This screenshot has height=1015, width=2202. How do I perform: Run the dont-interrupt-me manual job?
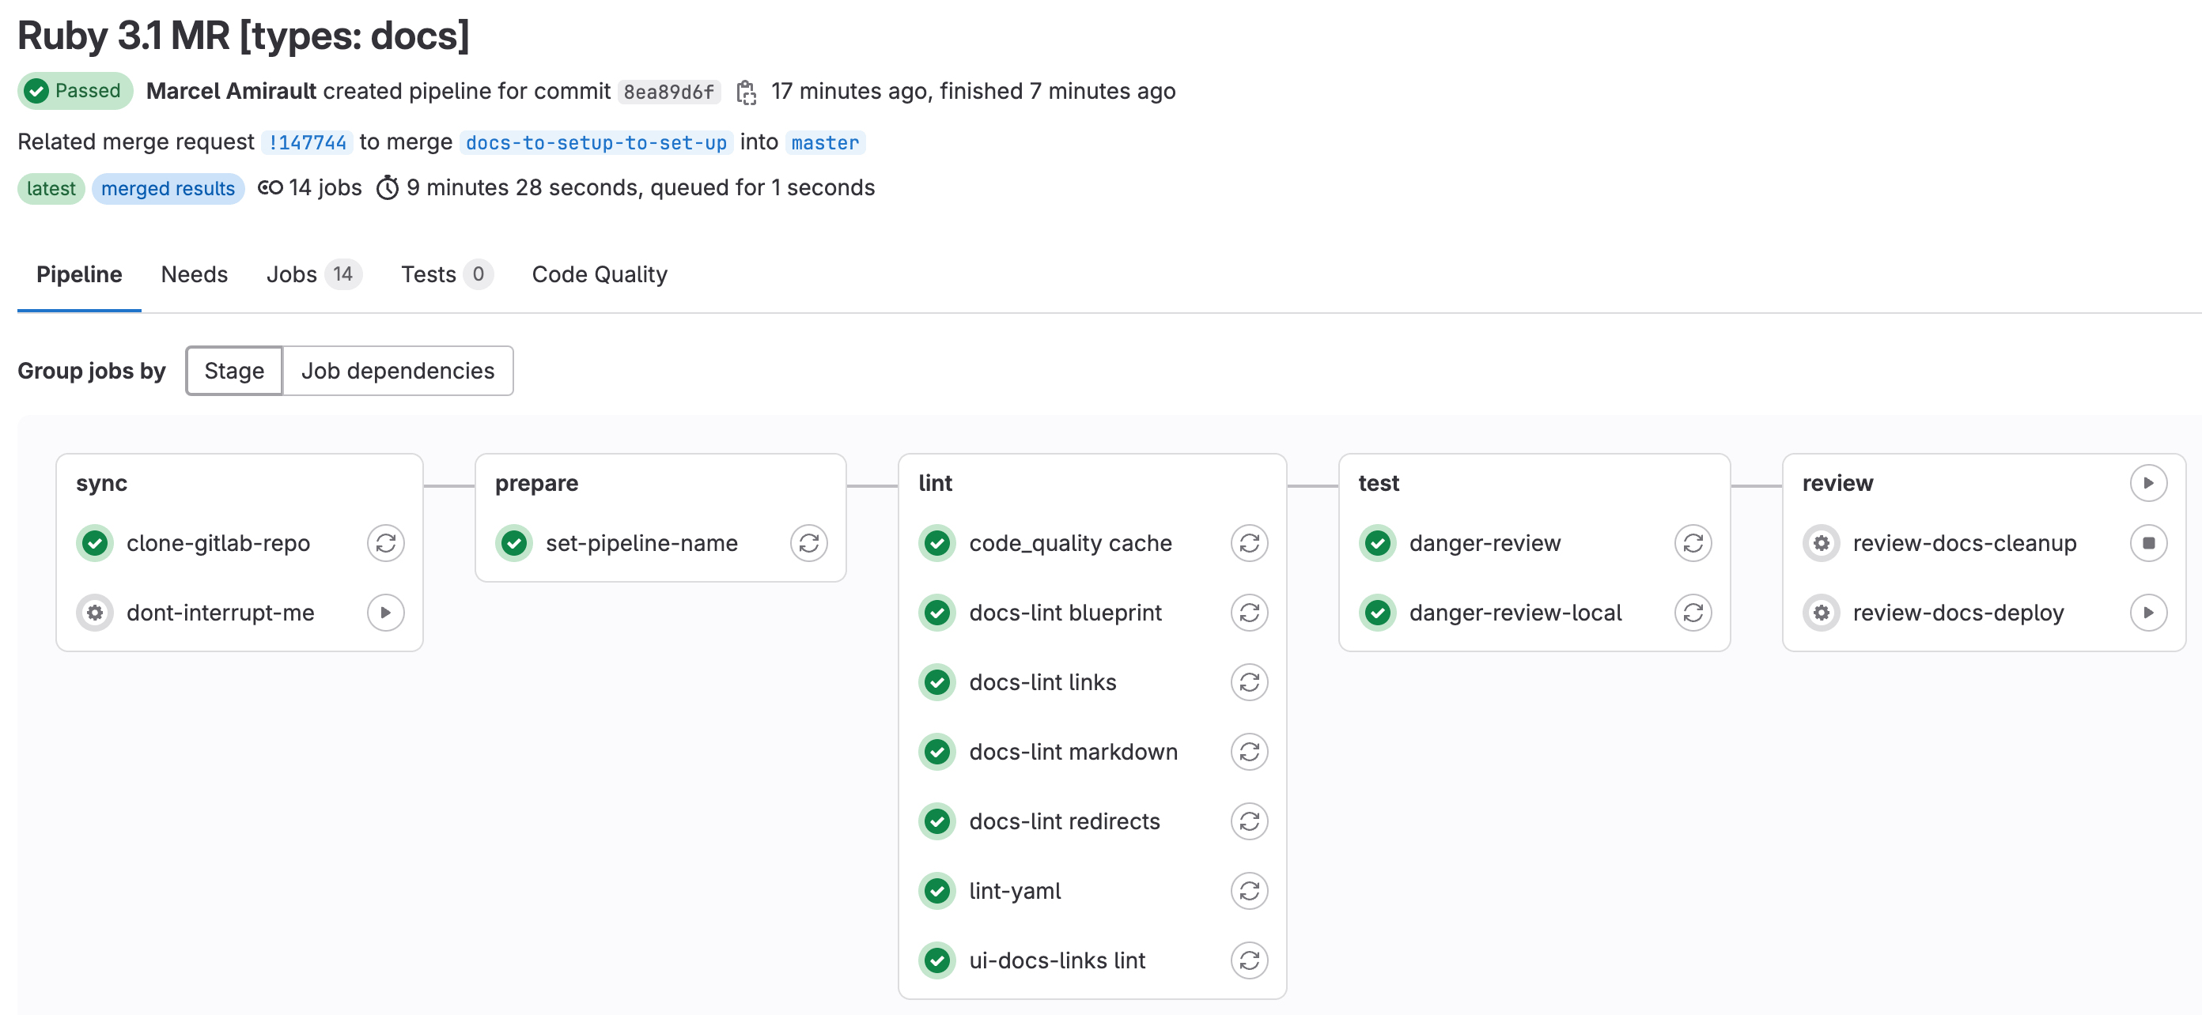click(385, 612)
